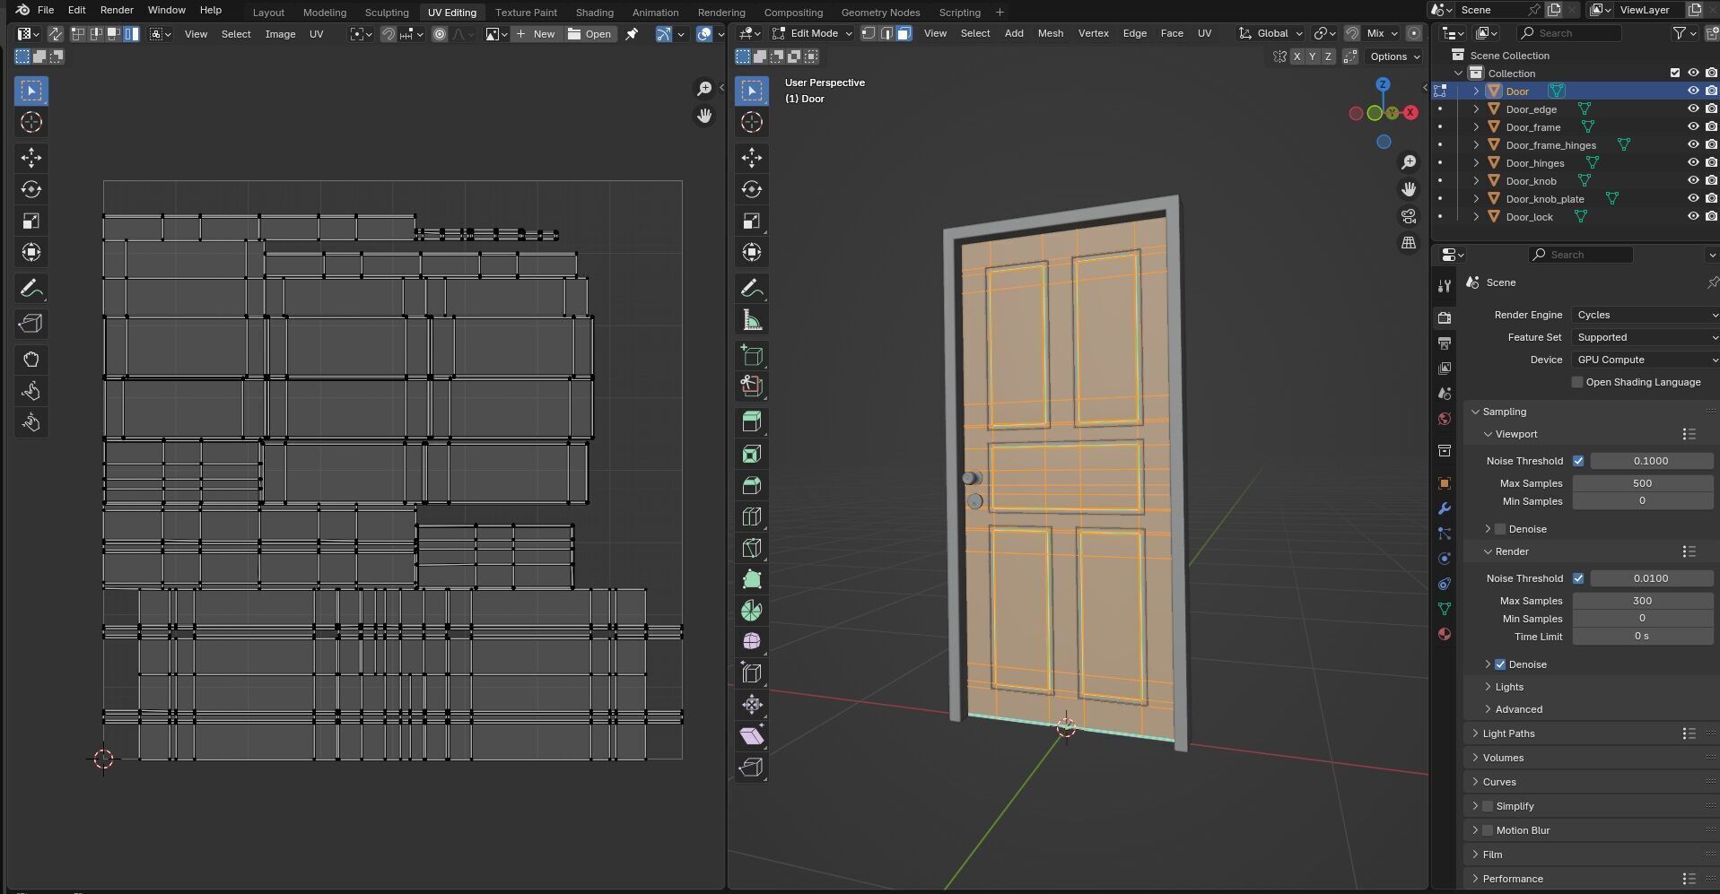1720x894 pixels.
Task: Open the UV editor Image menu
Action: (x=280, y=34)
